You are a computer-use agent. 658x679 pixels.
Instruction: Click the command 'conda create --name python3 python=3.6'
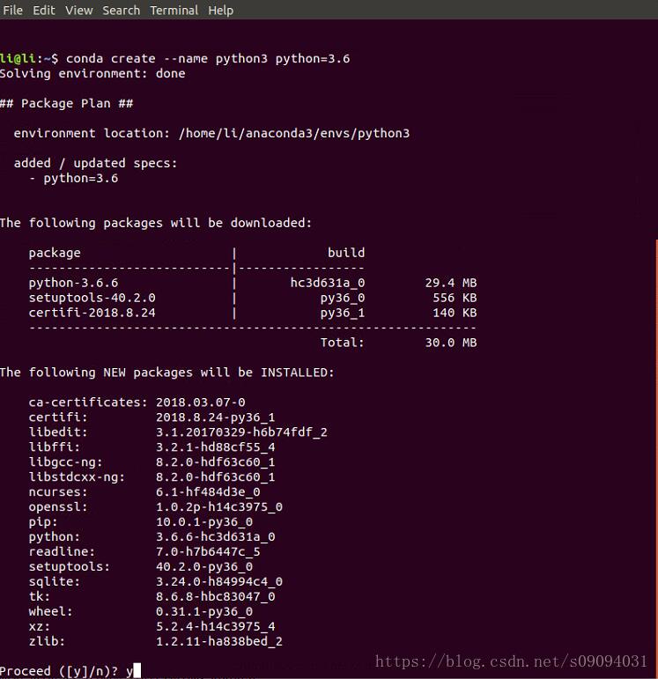coord(208,58)
